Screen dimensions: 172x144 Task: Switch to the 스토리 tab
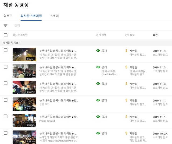(54, 16)
